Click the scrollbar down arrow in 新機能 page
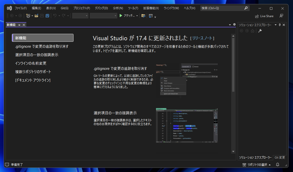The width and height of the screenshot is (293, 172). tap(233, 151)
